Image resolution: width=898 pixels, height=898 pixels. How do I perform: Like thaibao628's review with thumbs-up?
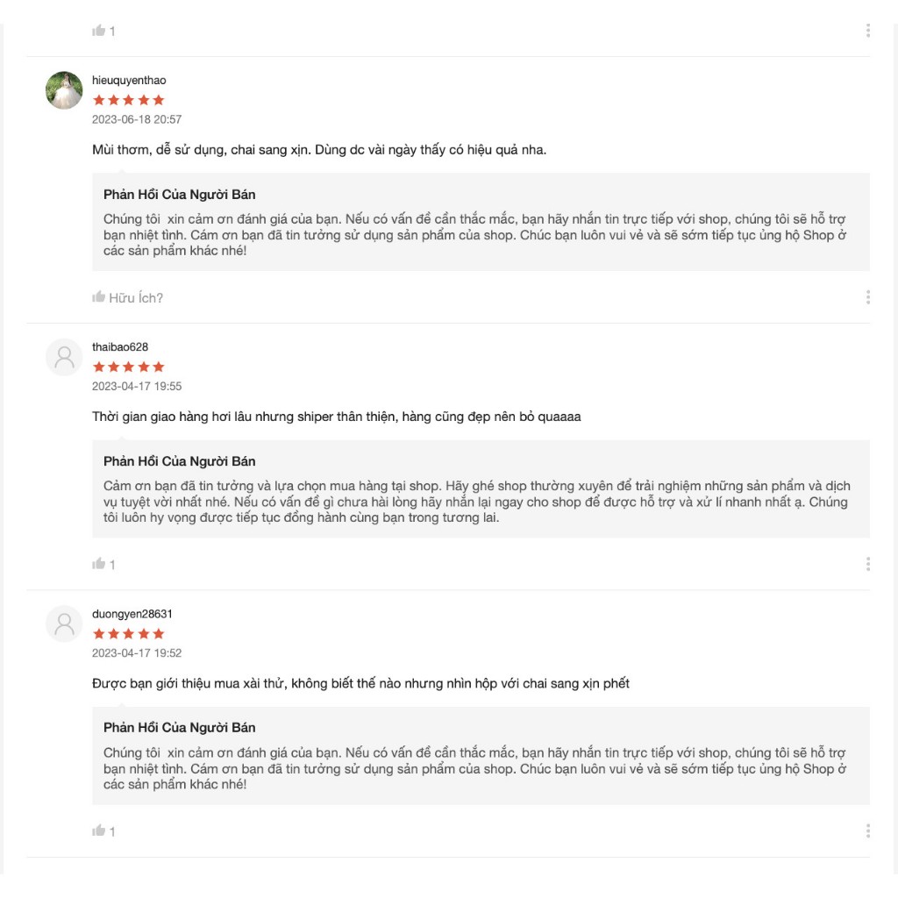click(98, 564)
